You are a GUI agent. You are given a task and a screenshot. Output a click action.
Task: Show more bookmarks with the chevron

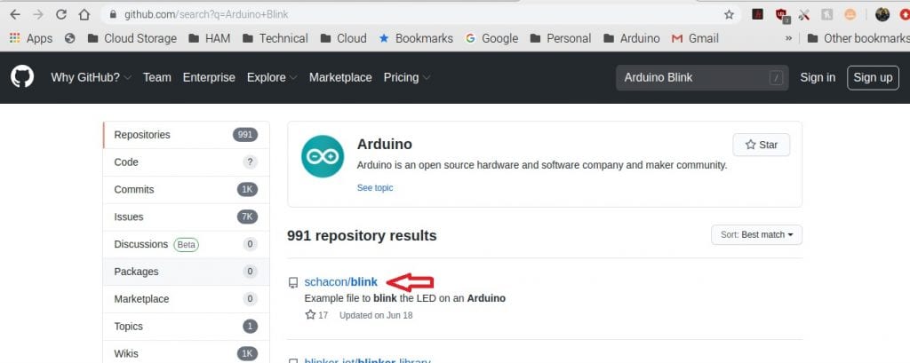pyautogui.click(x=789, y=38)
